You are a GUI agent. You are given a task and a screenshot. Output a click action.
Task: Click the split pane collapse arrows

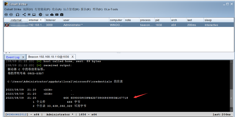(x=8, y=53)
